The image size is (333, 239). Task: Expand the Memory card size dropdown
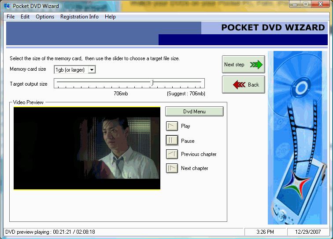tap(92, 70)
